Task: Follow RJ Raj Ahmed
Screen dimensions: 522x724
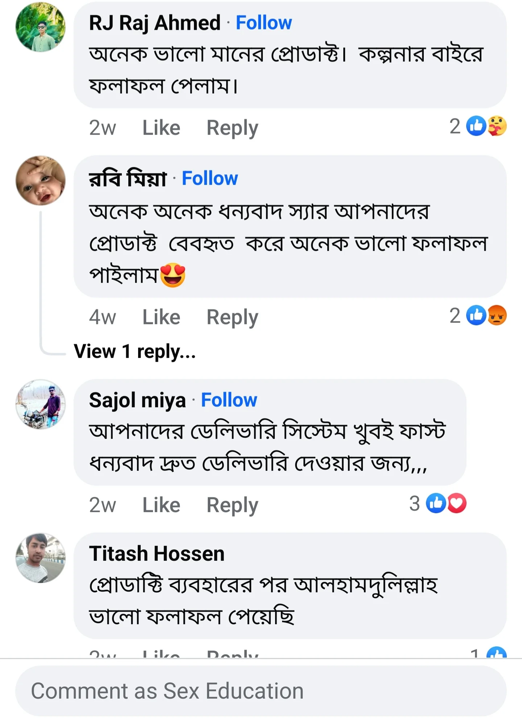Action: (264, 23)
